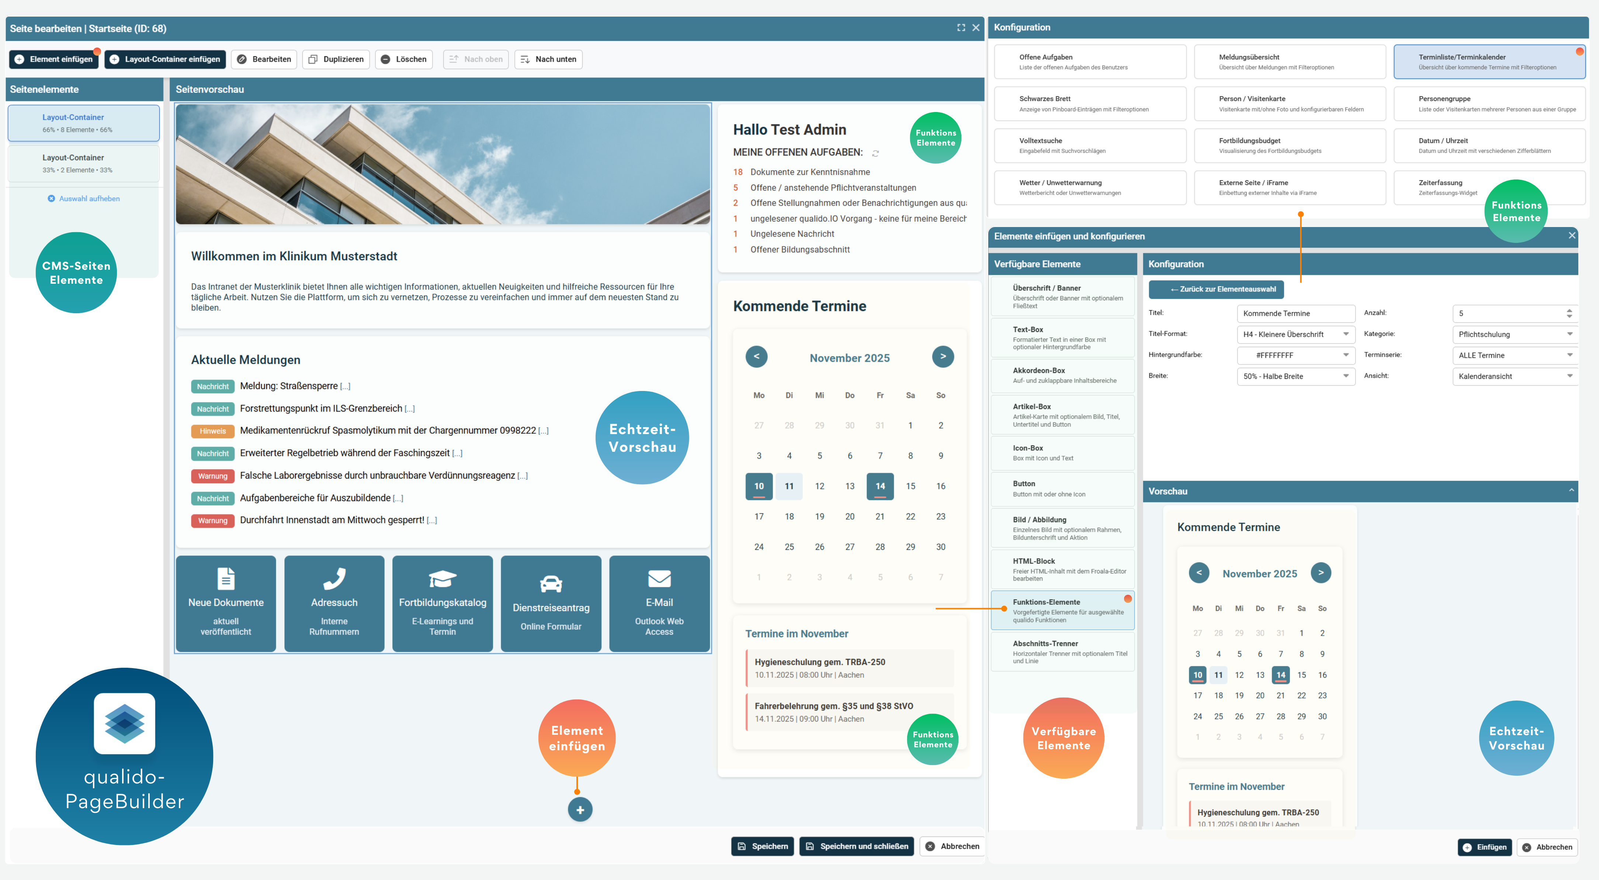Refresh the open tasks list

(x=876, y=153)
